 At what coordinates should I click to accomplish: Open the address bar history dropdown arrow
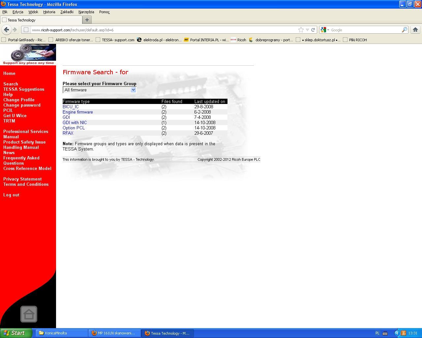click(x=307, y=30)
